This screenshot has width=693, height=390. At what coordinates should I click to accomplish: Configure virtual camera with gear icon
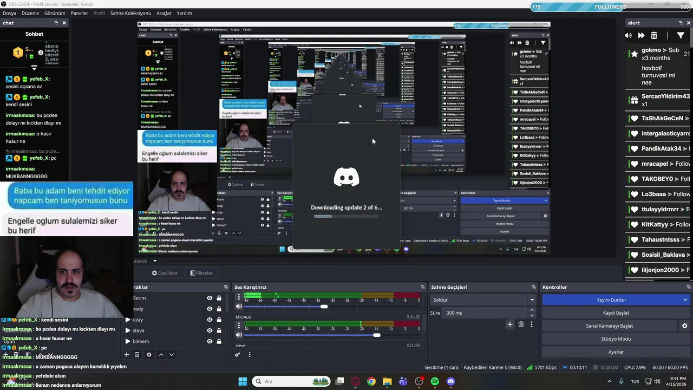click(684, 326)
